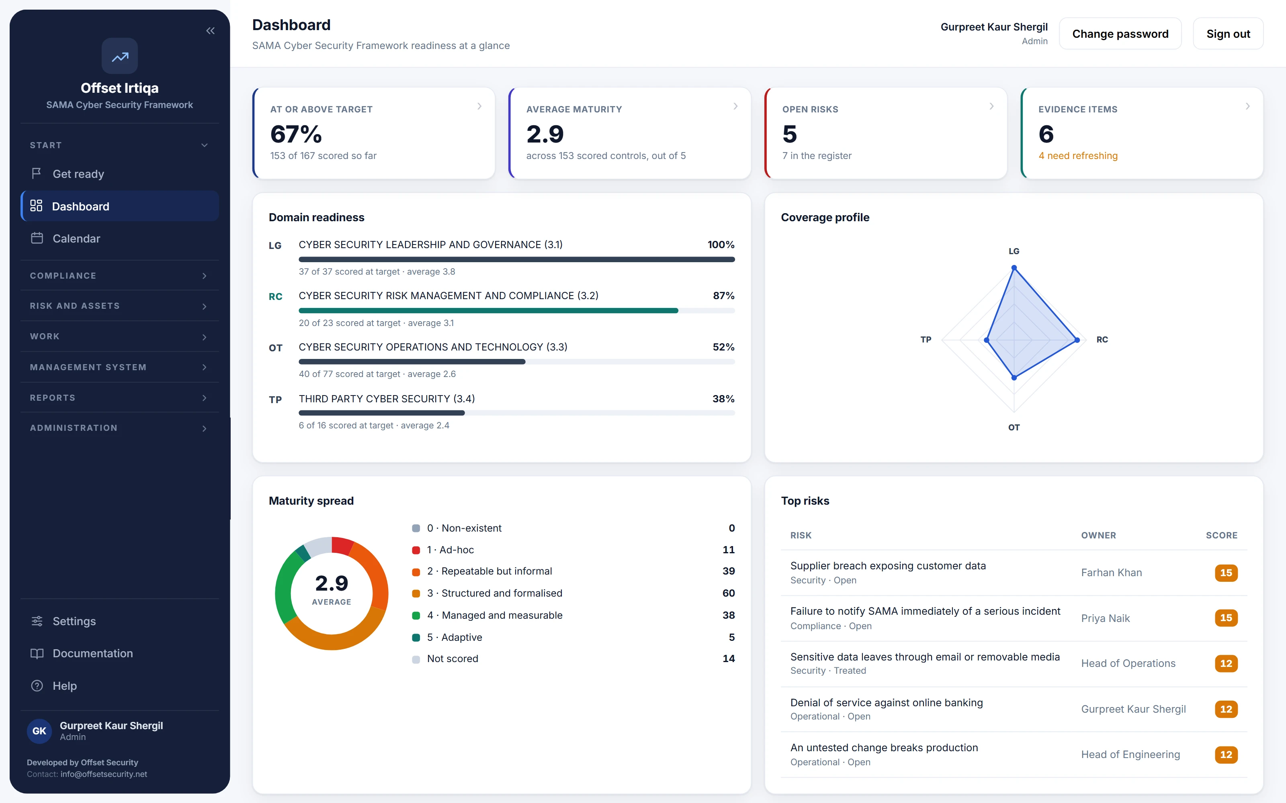This screenshot has height=803, width=1286.
Task: Expand the ADMINISTRATION section
Action: (x=120, y=428)
